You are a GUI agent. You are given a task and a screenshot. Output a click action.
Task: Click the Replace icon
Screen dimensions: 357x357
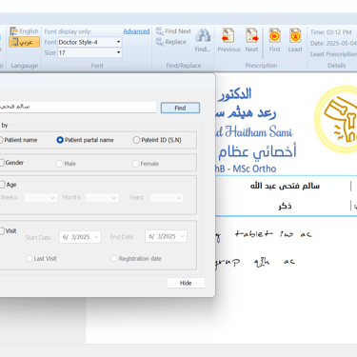pos(160,42)
